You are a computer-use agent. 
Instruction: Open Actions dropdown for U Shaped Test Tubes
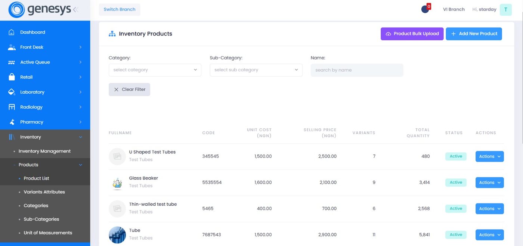click(489, 156)
